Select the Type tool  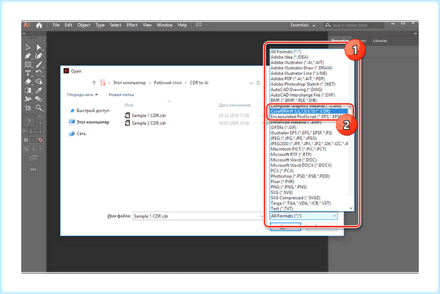tap(28, 73)
